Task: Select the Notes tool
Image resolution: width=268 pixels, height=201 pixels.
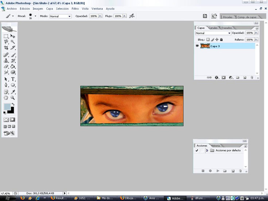Action: [6, 92]
